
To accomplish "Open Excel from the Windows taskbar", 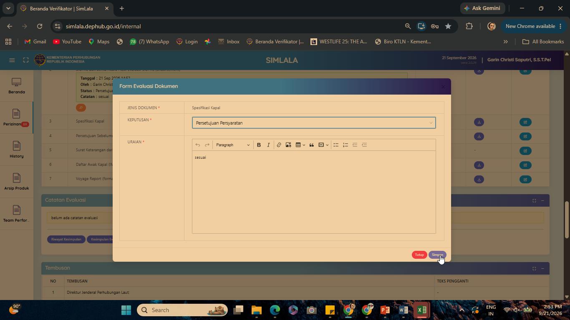I will coord(422,310).
